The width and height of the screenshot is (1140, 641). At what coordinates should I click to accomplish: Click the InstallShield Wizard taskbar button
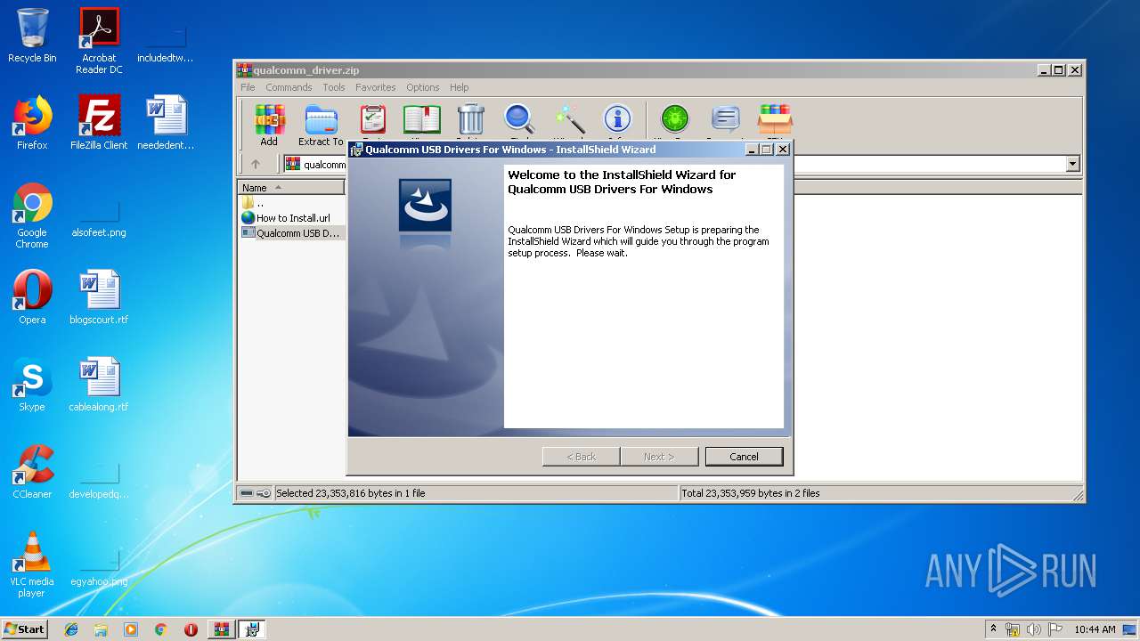[252, 629]
